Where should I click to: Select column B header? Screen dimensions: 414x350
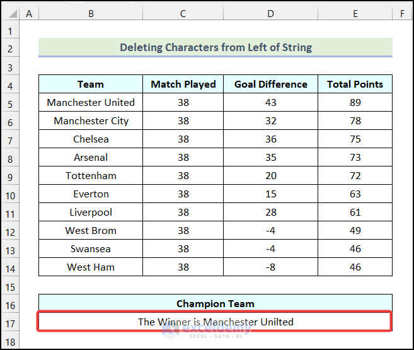(x=91, y=13)
